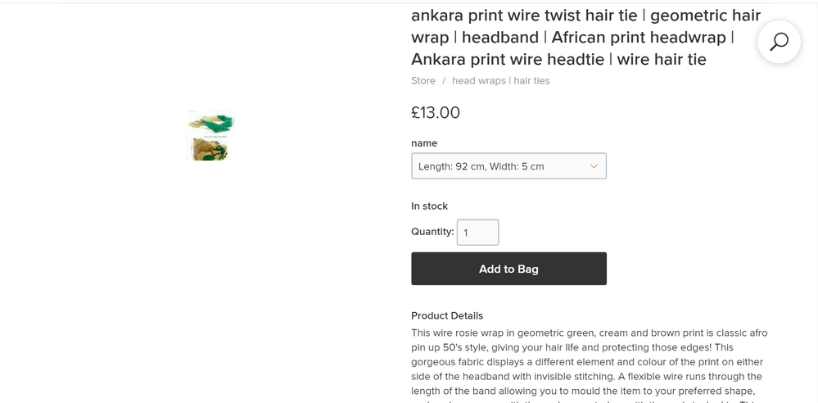Screen dimensions: 818x403
Task: Go to the Store breadcrumb link
Action: [423, 80]
